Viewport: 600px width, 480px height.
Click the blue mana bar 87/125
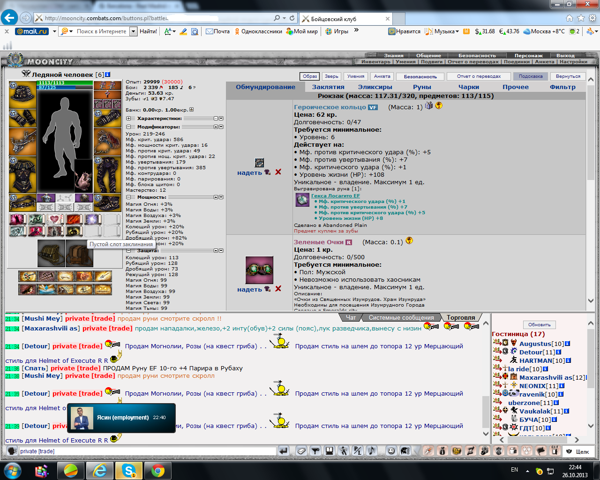(65, 87)
